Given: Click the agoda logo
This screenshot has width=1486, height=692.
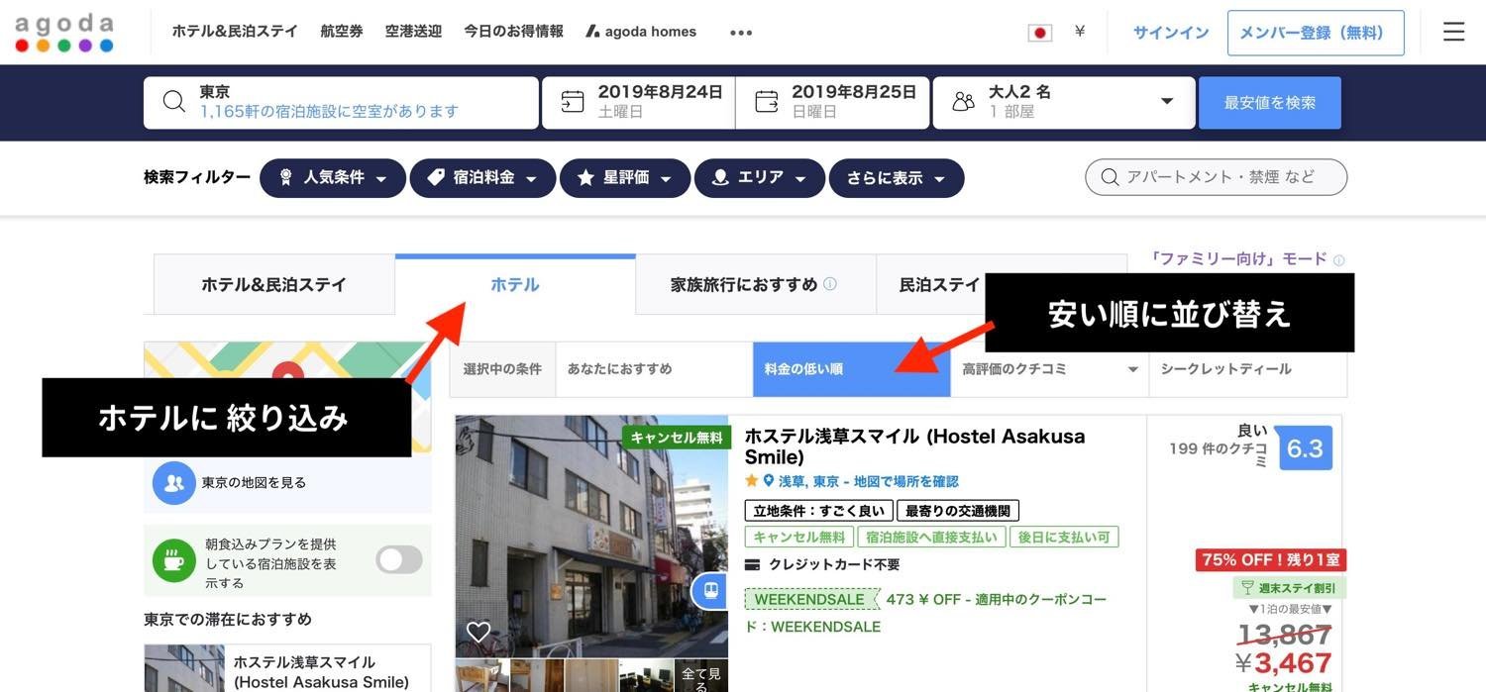Looking at the screenshot, I should click(x=64, y=33).
